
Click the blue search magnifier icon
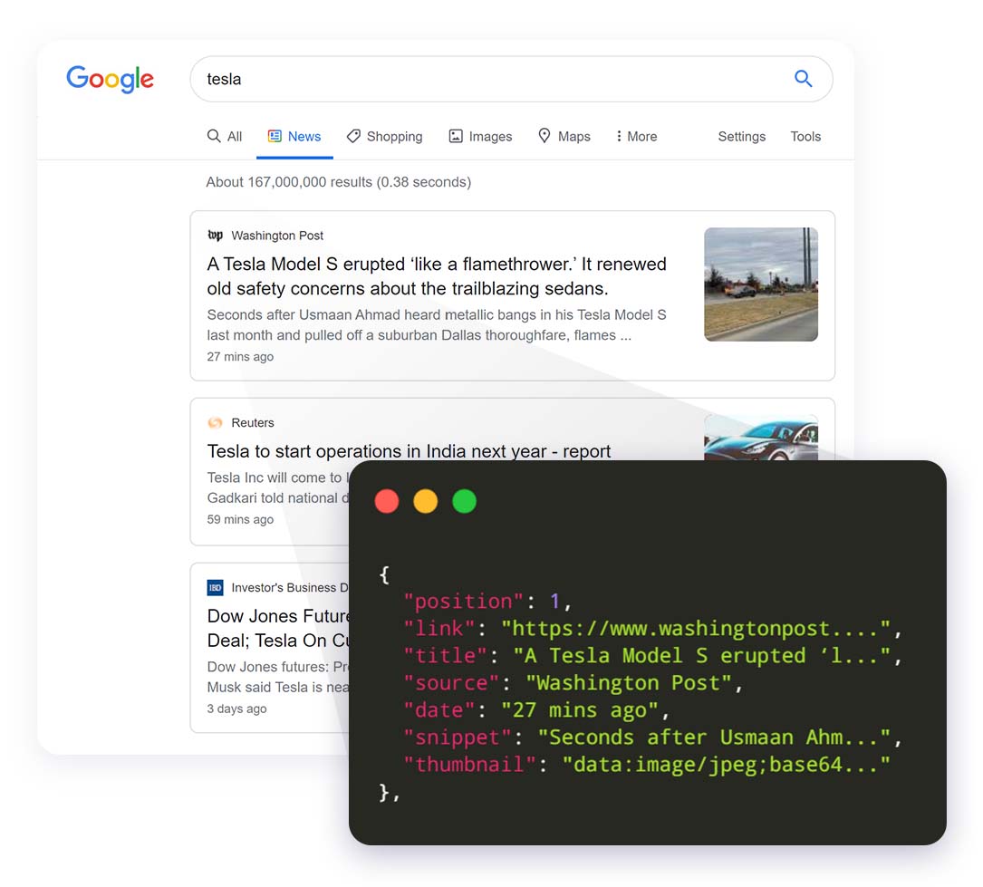tap(803, 79)
